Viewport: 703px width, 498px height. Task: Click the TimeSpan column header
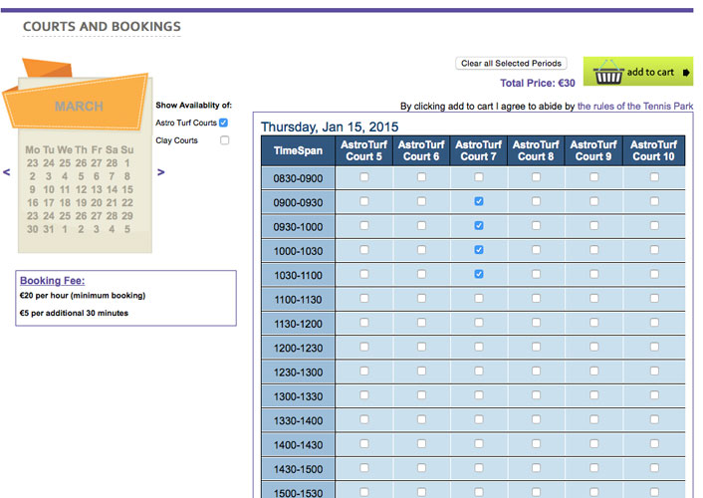tap(298, 150)
